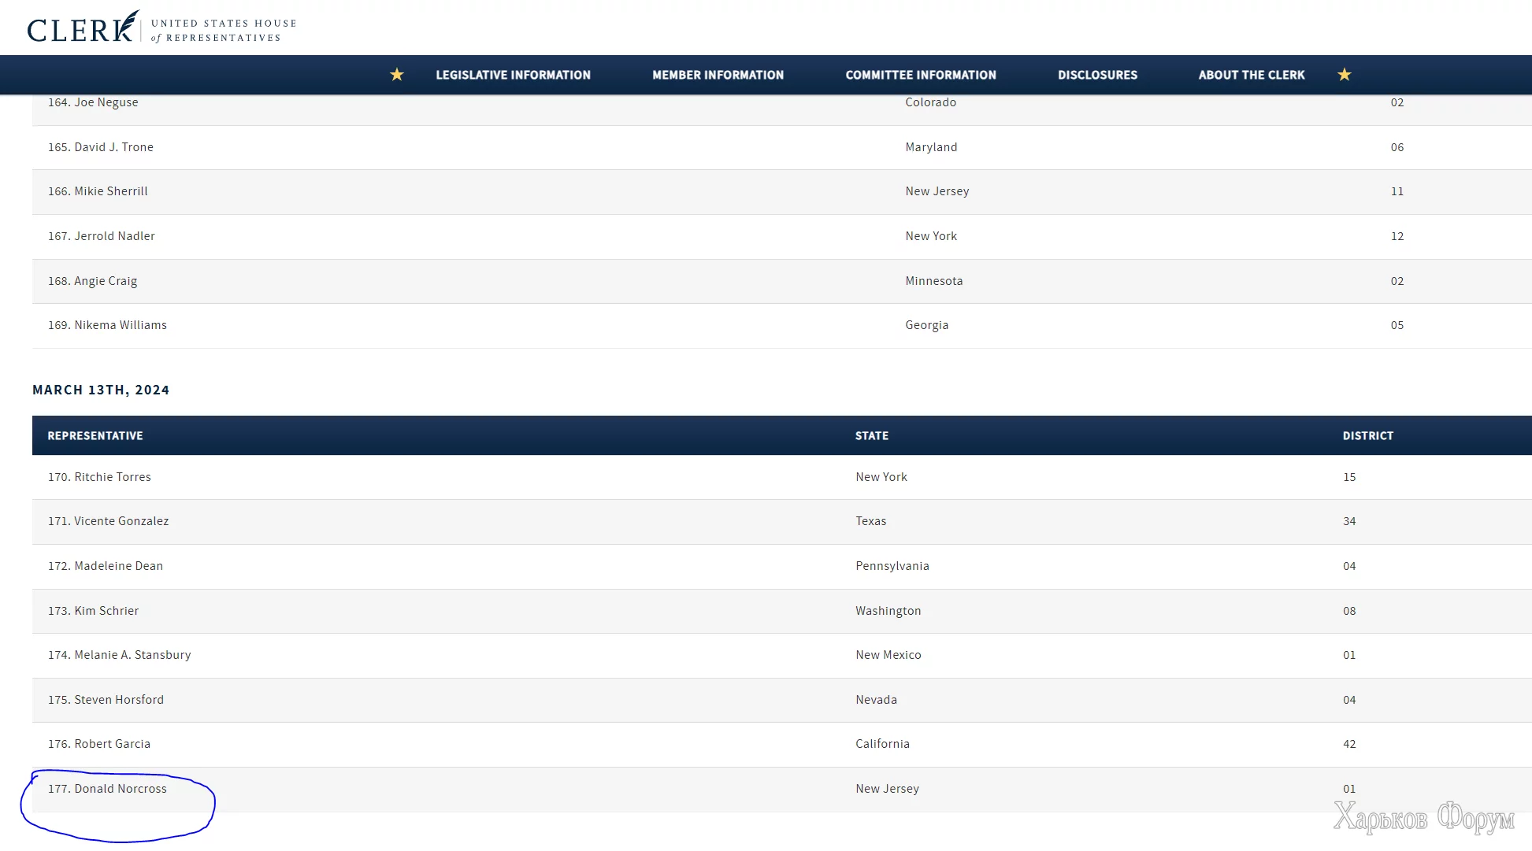Select the 170. Ritchie Torres entry
Screen dimensions: 1532x851
click(99, 477)
